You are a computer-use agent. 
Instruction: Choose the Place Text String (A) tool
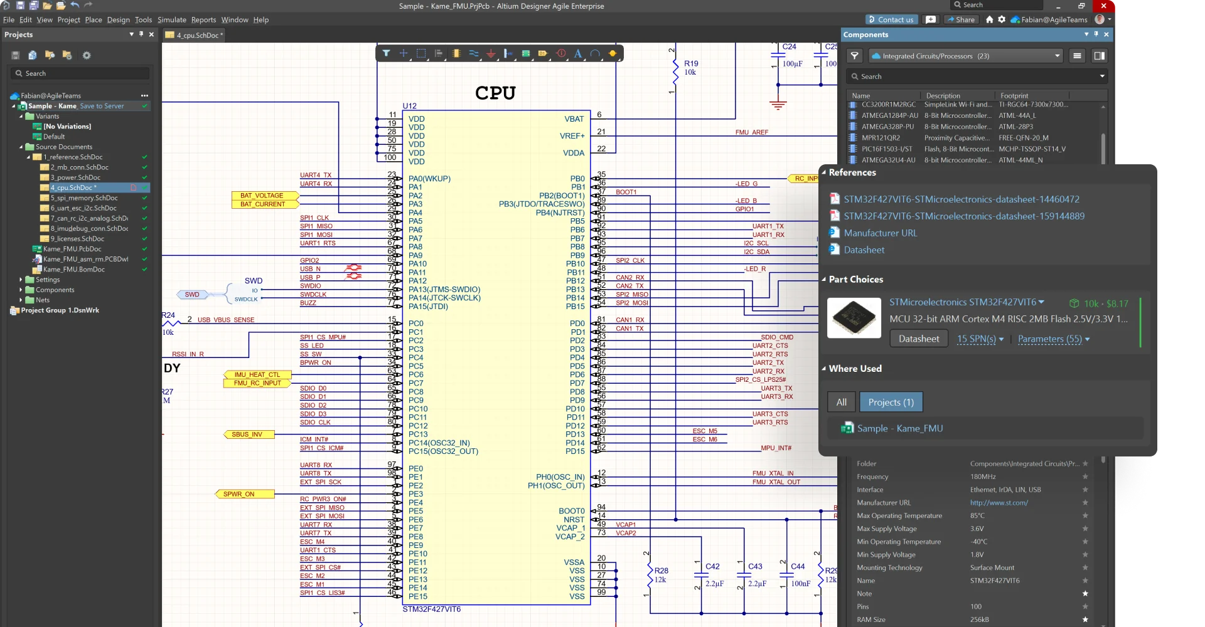coord(578,54)
